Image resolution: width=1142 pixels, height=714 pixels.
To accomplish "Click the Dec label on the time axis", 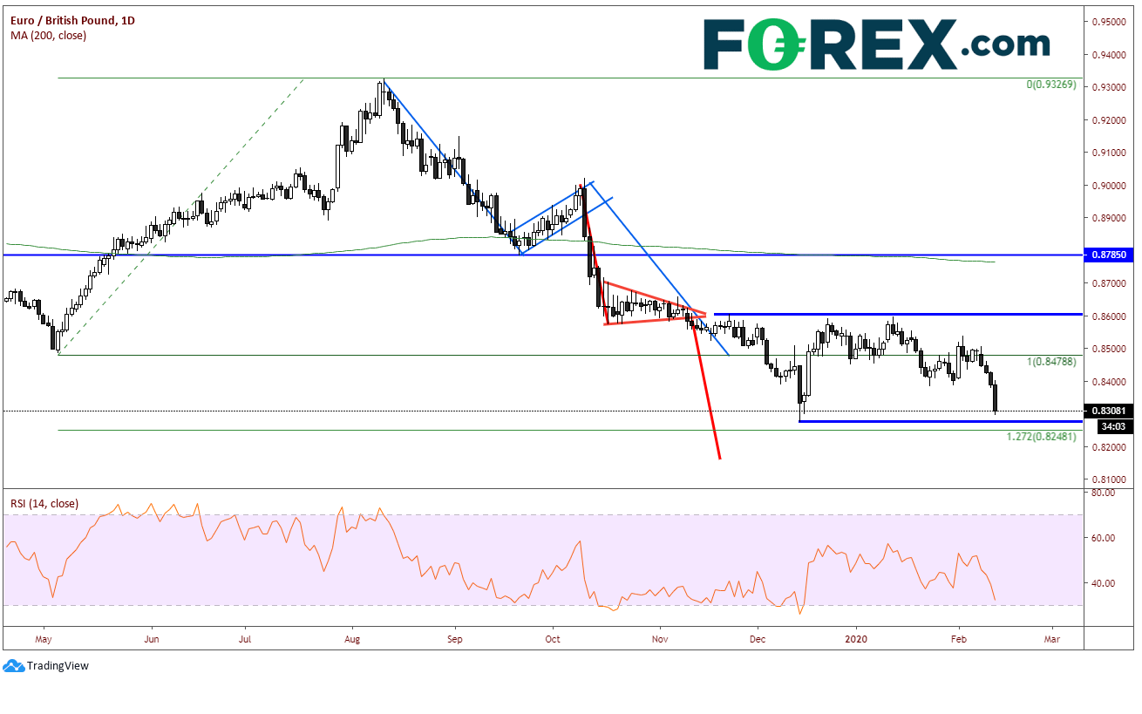I will pyautogui.click(x=758, y=638).
